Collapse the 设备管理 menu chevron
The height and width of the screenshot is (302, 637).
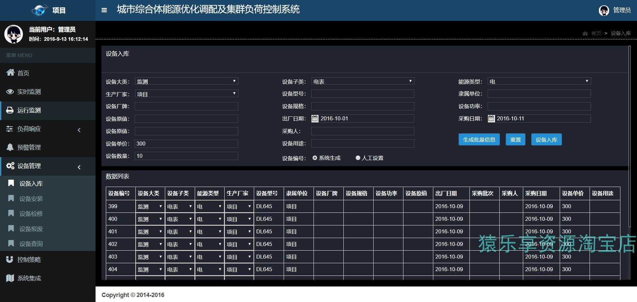pyautogui.click(x=79, y=167)
